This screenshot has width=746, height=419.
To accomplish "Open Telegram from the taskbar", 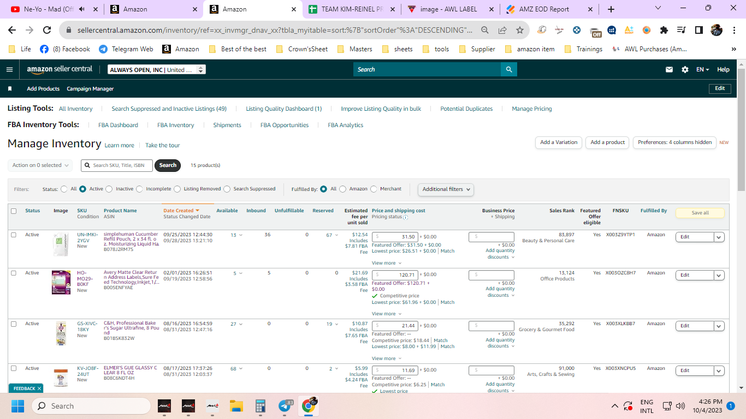I will point(285,406).
